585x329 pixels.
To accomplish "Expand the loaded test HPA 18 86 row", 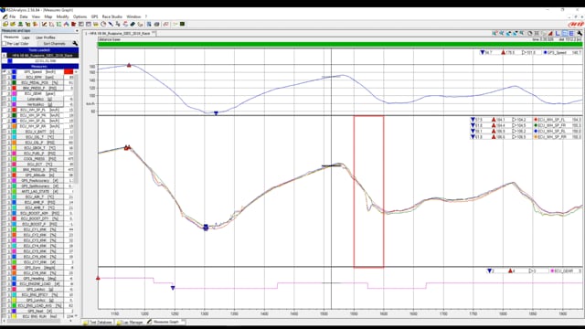I will [x=4, y=55].
